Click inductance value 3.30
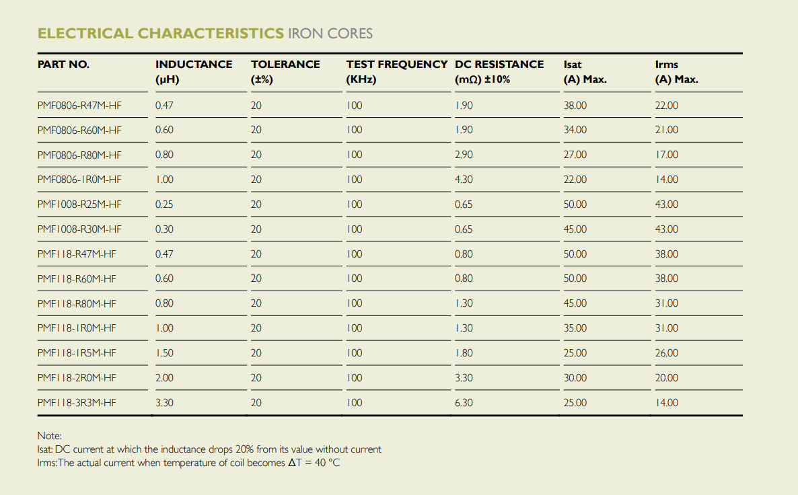This screenshot has height=495, width=798. tap(164, 403)
